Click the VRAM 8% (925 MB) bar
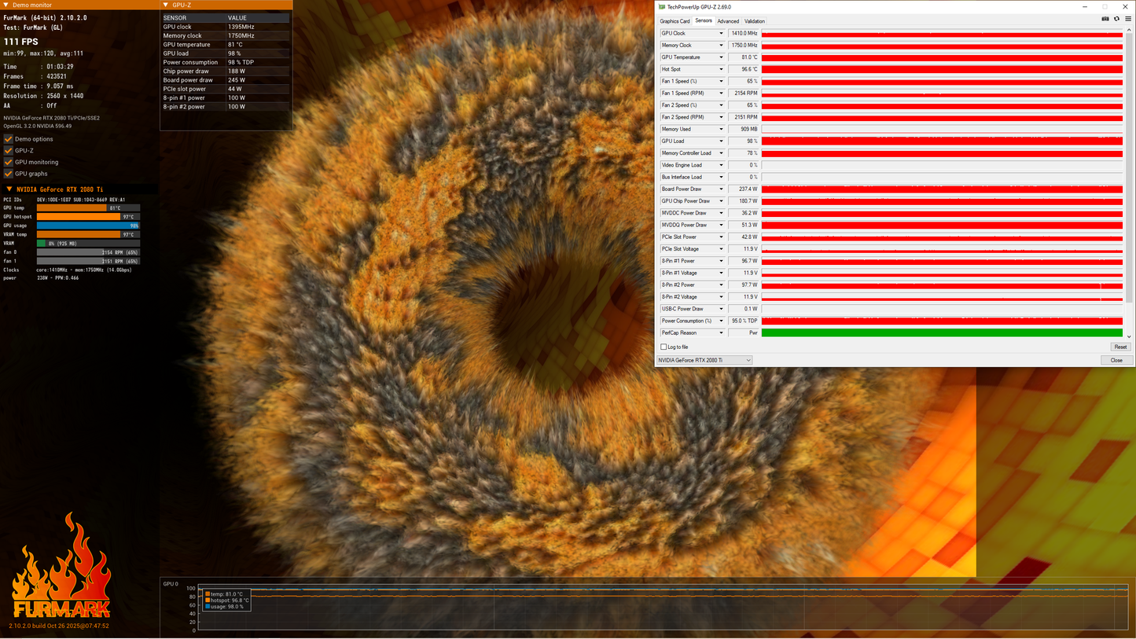 point(88,243)
